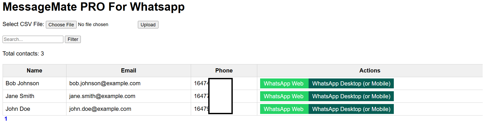Screen dimensions: 484x122
Task: Click the Phone column header
Action: coord(224,71)
